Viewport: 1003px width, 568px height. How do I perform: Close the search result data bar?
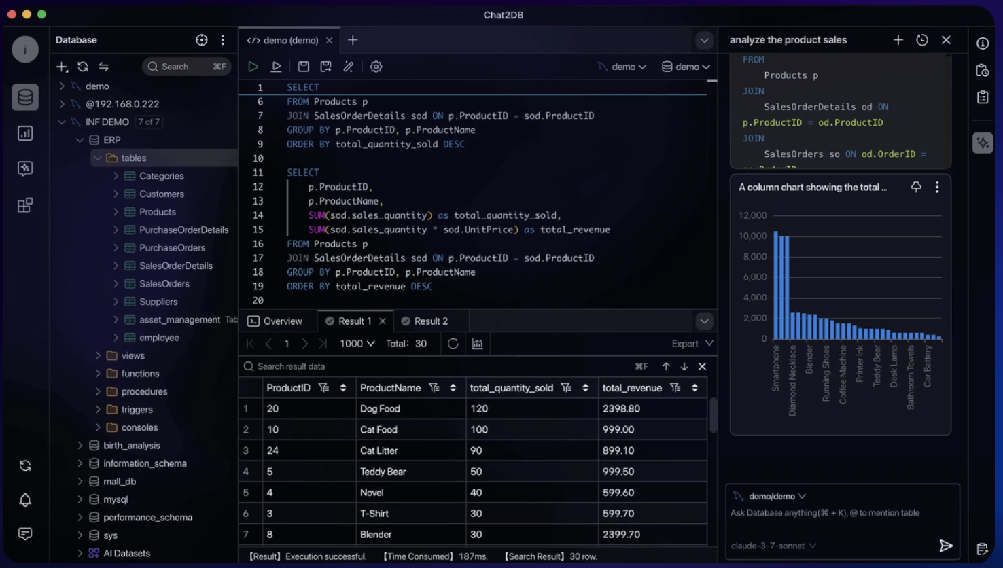coord(703,367)
